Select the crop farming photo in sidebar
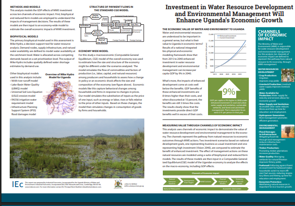 click(x=288, y=75)
